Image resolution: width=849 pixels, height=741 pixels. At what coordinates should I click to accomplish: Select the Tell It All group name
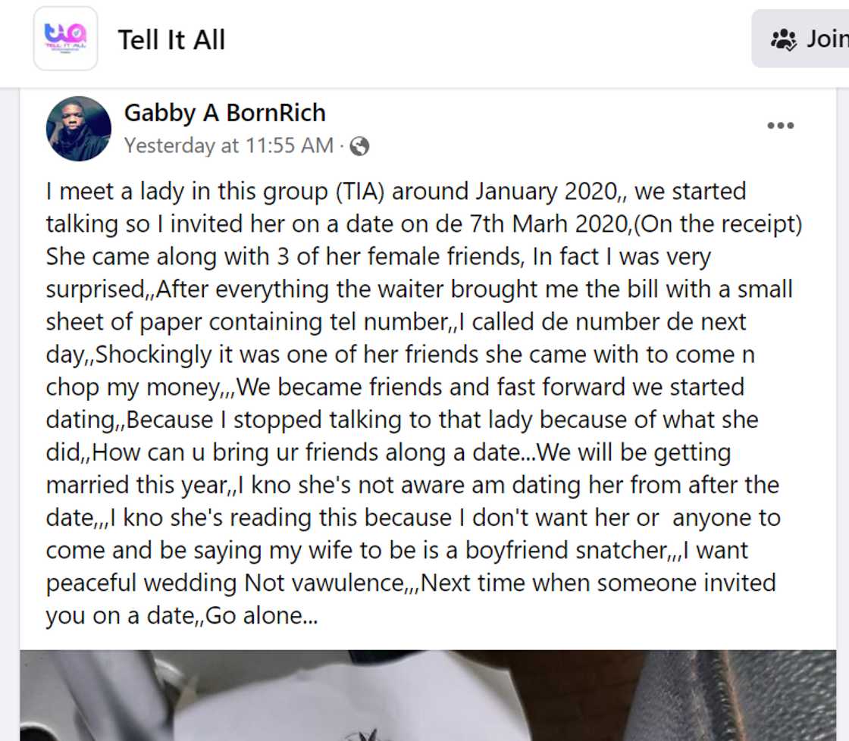click(171, 39)
